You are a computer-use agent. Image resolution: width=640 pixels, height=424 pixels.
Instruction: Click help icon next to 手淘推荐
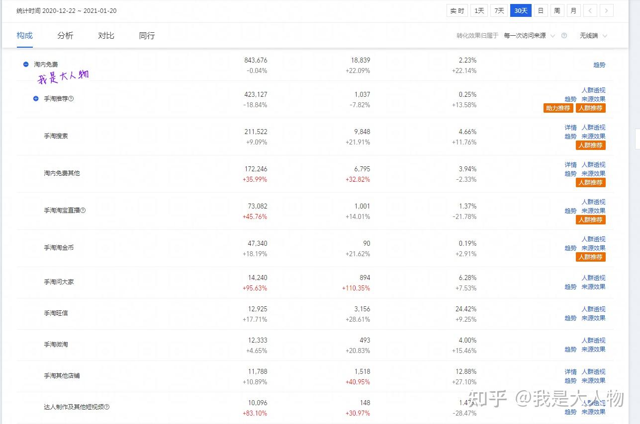71,99
